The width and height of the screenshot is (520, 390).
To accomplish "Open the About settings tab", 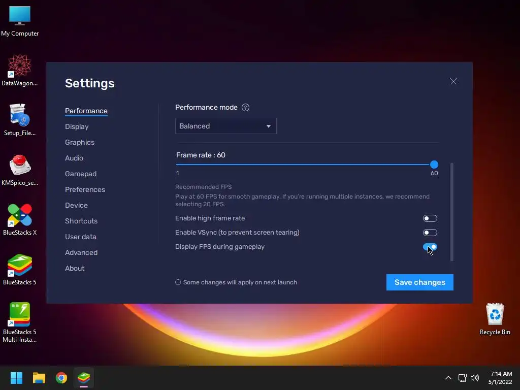I will click(75, 268).
